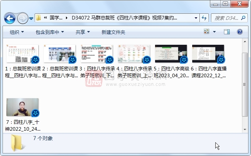Click file name 7：四柱八字_十神2022_10_24
This screenshot has width=251, height=156.
point(23,126)
